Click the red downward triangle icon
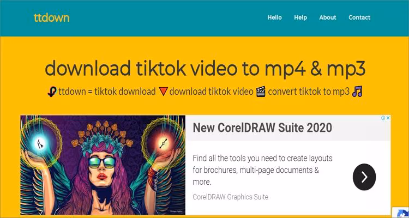Screen dimensions: 409x218 163,92
